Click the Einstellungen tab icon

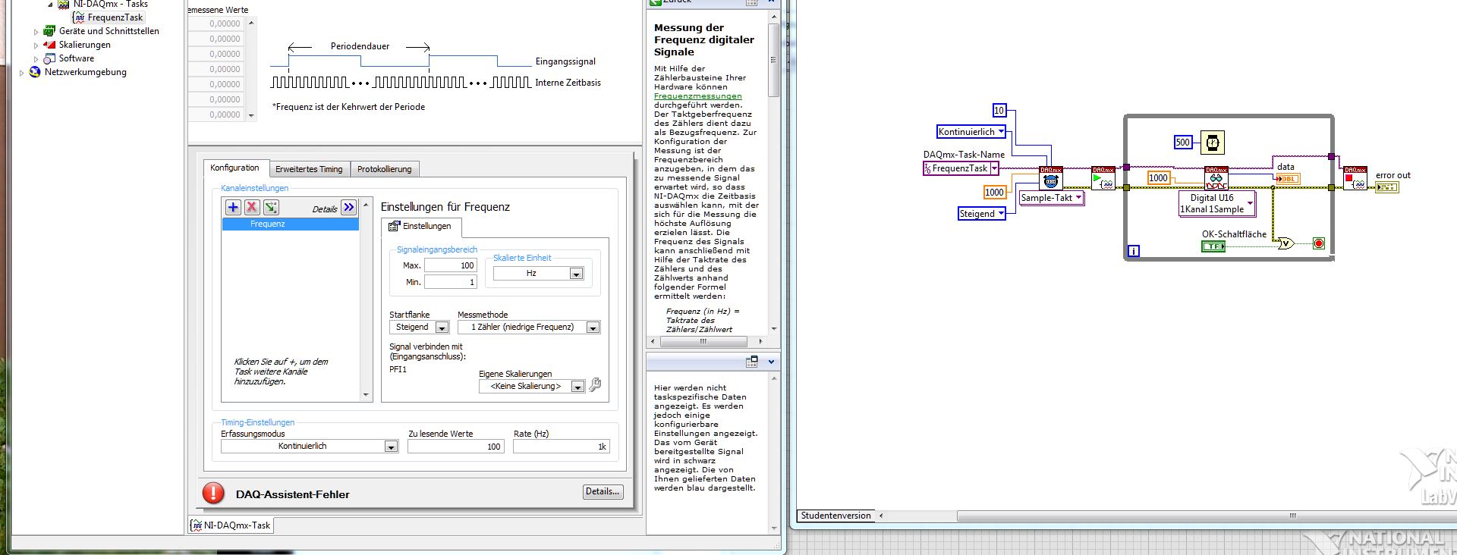click(x=394, y=226)
